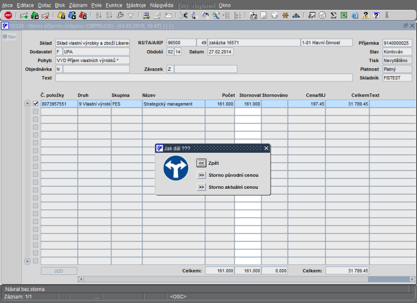The width and height of the screenshot is (417, 303).
Task: Click the record scroll-down arrow beside the grid
Action: point(28,261)
